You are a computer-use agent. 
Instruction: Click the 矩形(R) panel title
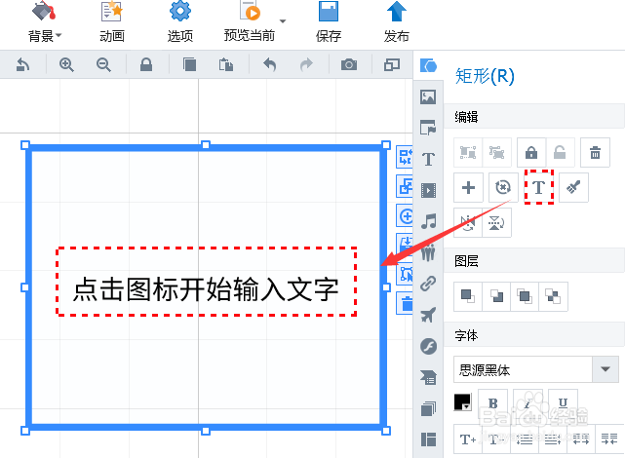(485, 76)
